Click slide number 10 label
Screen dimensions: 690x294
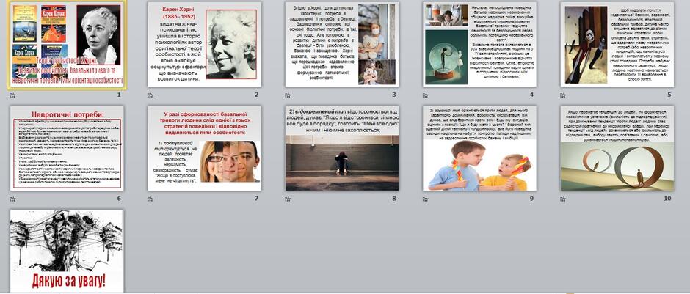click(x=667, y=199)
